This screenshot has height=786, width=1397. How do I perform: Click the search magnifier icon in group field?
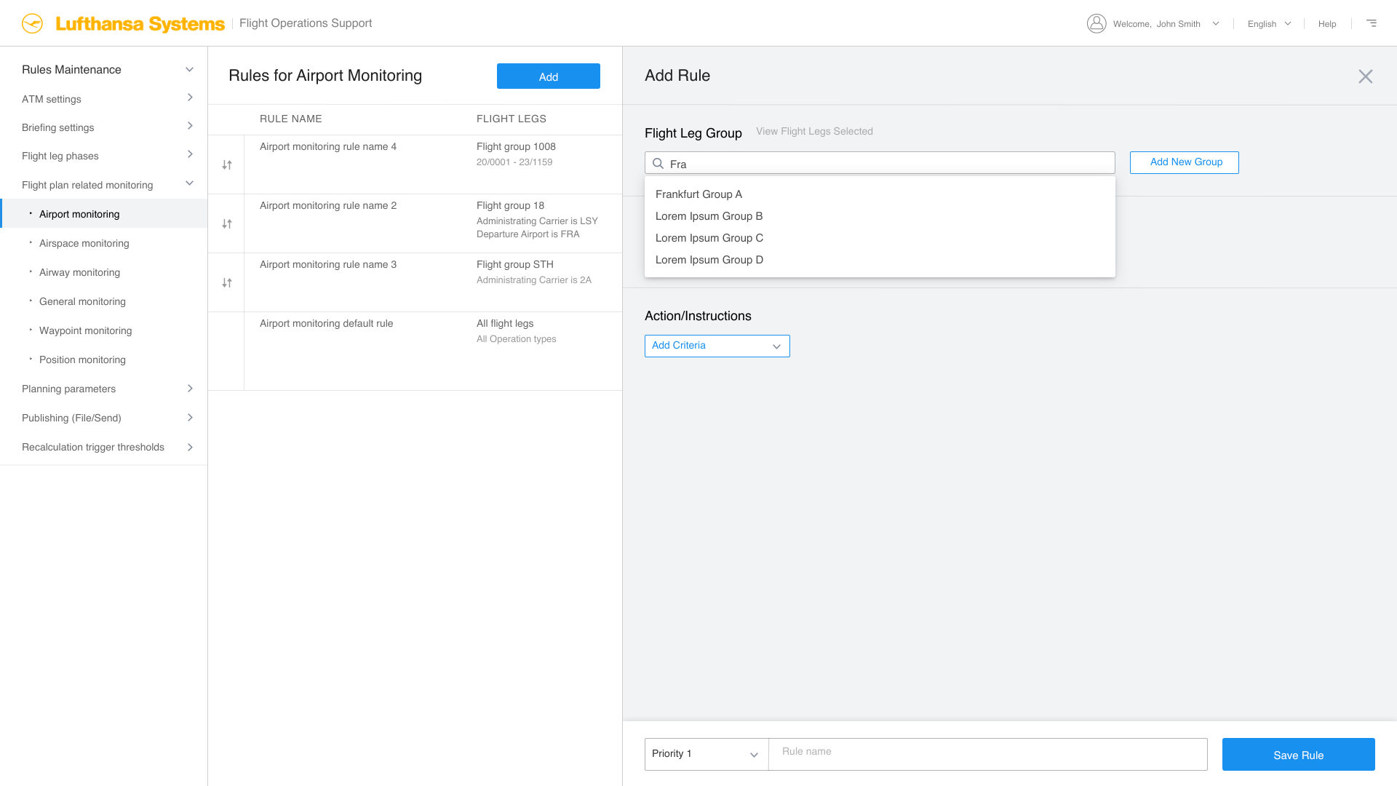[658, 164]
